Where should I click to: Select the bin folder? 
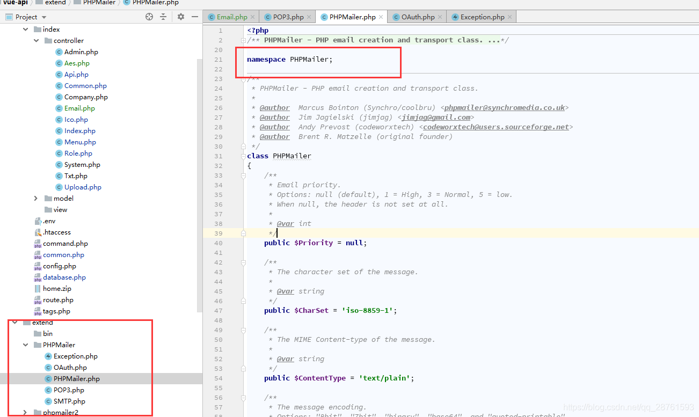click(43, 334)
